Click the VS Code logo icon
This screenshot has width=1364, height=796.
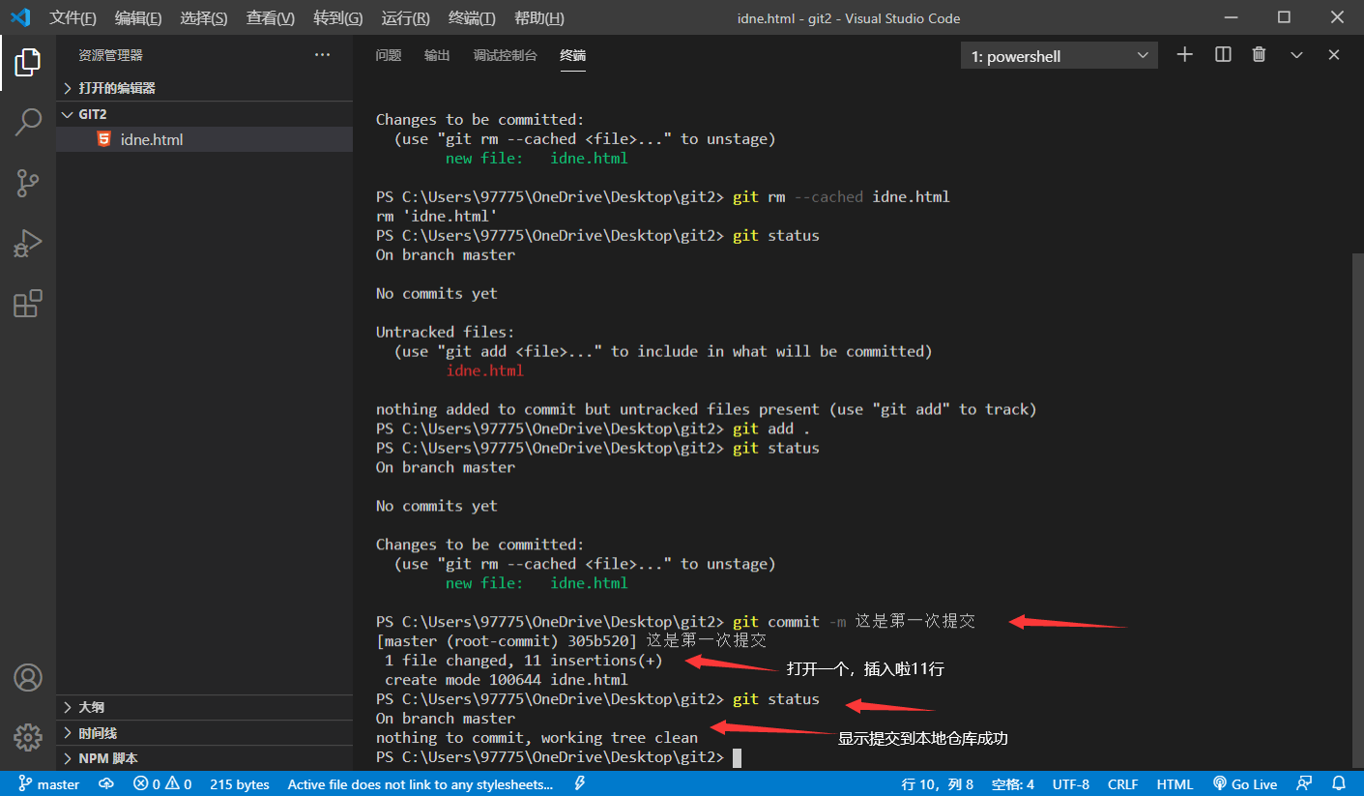click(20, 17)
